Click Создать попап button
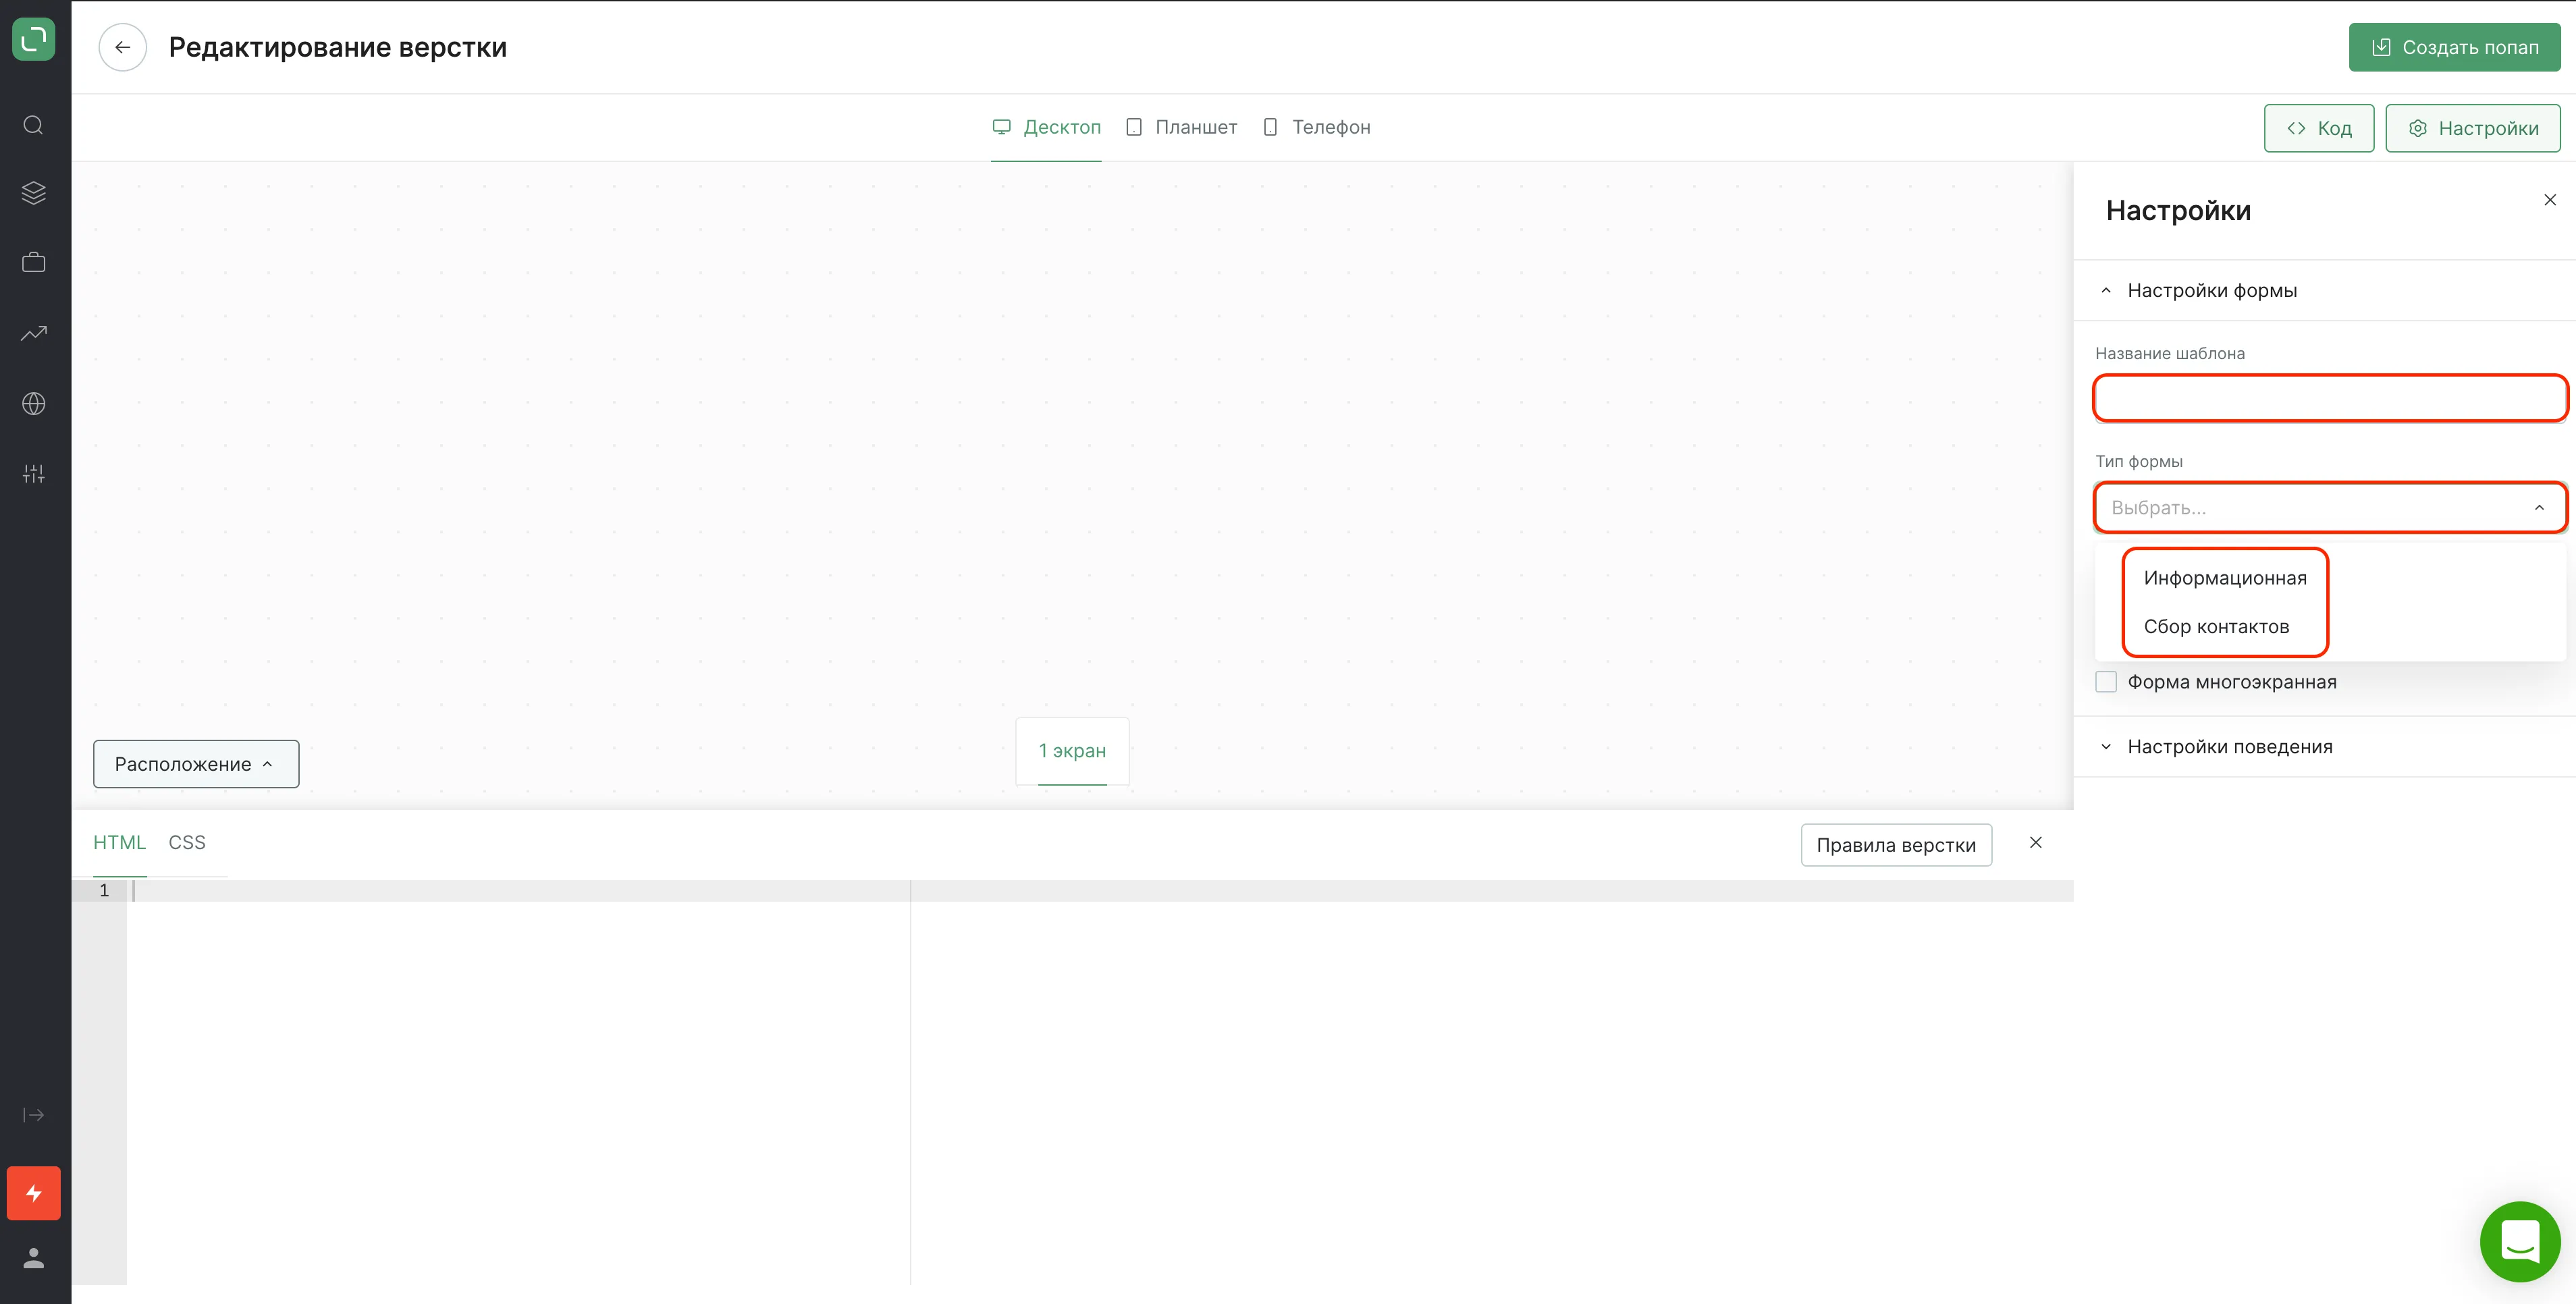This screenshot has height=1304, width=2576. (2455, 47)
